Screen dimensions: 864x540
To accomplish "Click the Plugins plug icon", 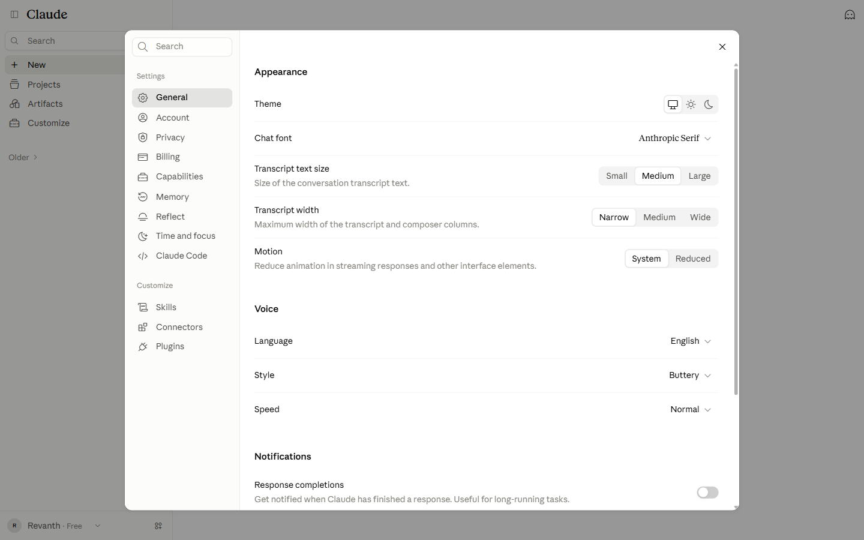I will pos(143,347).
